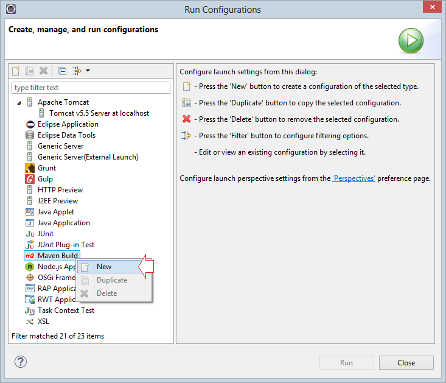The image size is (446, 383).
Task: Click the Filter launch configurations toolbar icon
Action: [76, 71]
